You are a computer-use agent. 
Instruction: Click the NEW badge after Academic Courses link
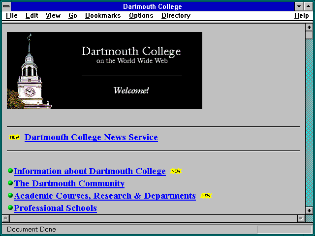click(206, 196)
